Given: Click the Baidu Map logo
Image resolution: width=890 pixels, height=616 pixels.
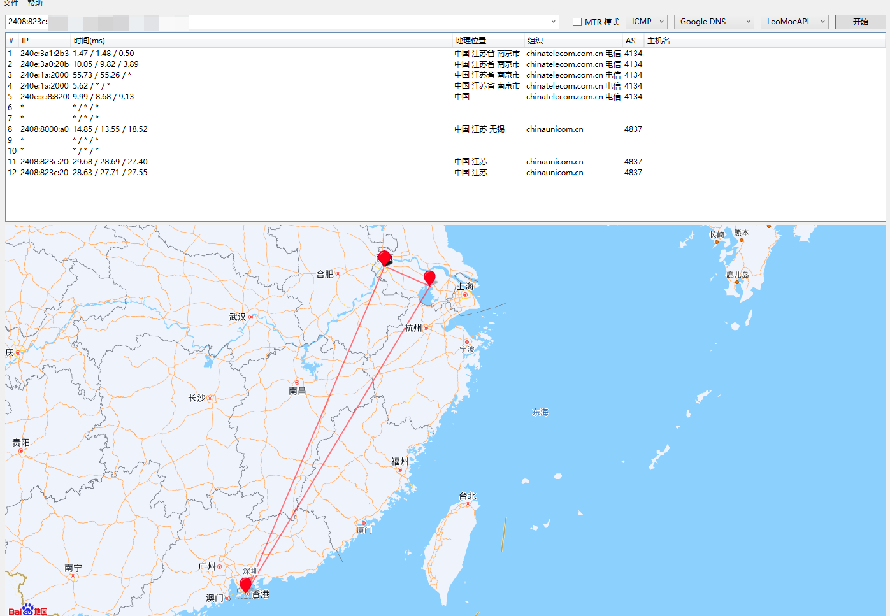Looking at the screenshot, I should tap(28, 610).
